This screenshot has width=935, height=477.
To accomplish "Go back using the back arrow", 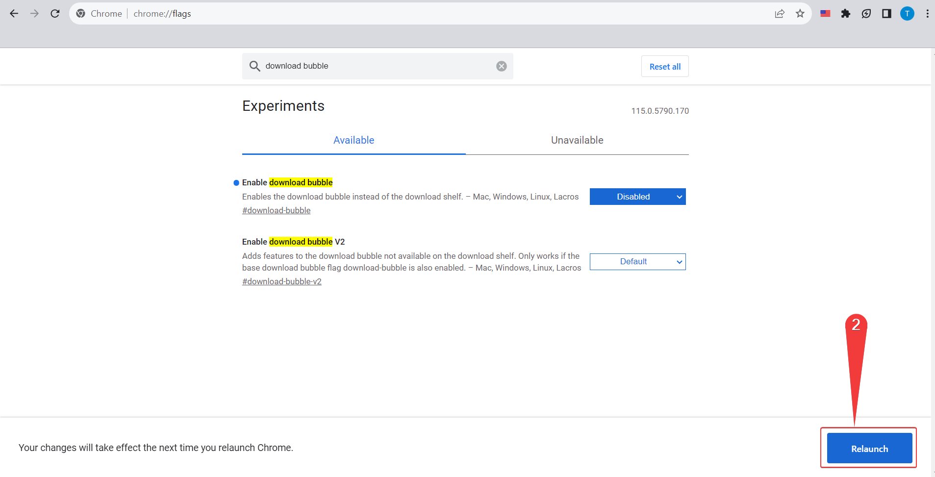I will (x=14, y=13).
